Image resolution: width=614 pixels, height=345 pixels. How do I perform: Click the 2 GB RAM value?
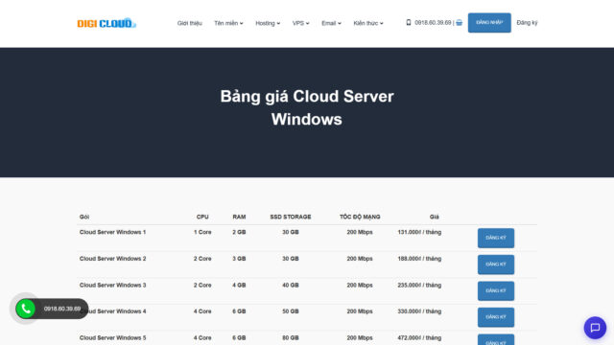[239, 232]
